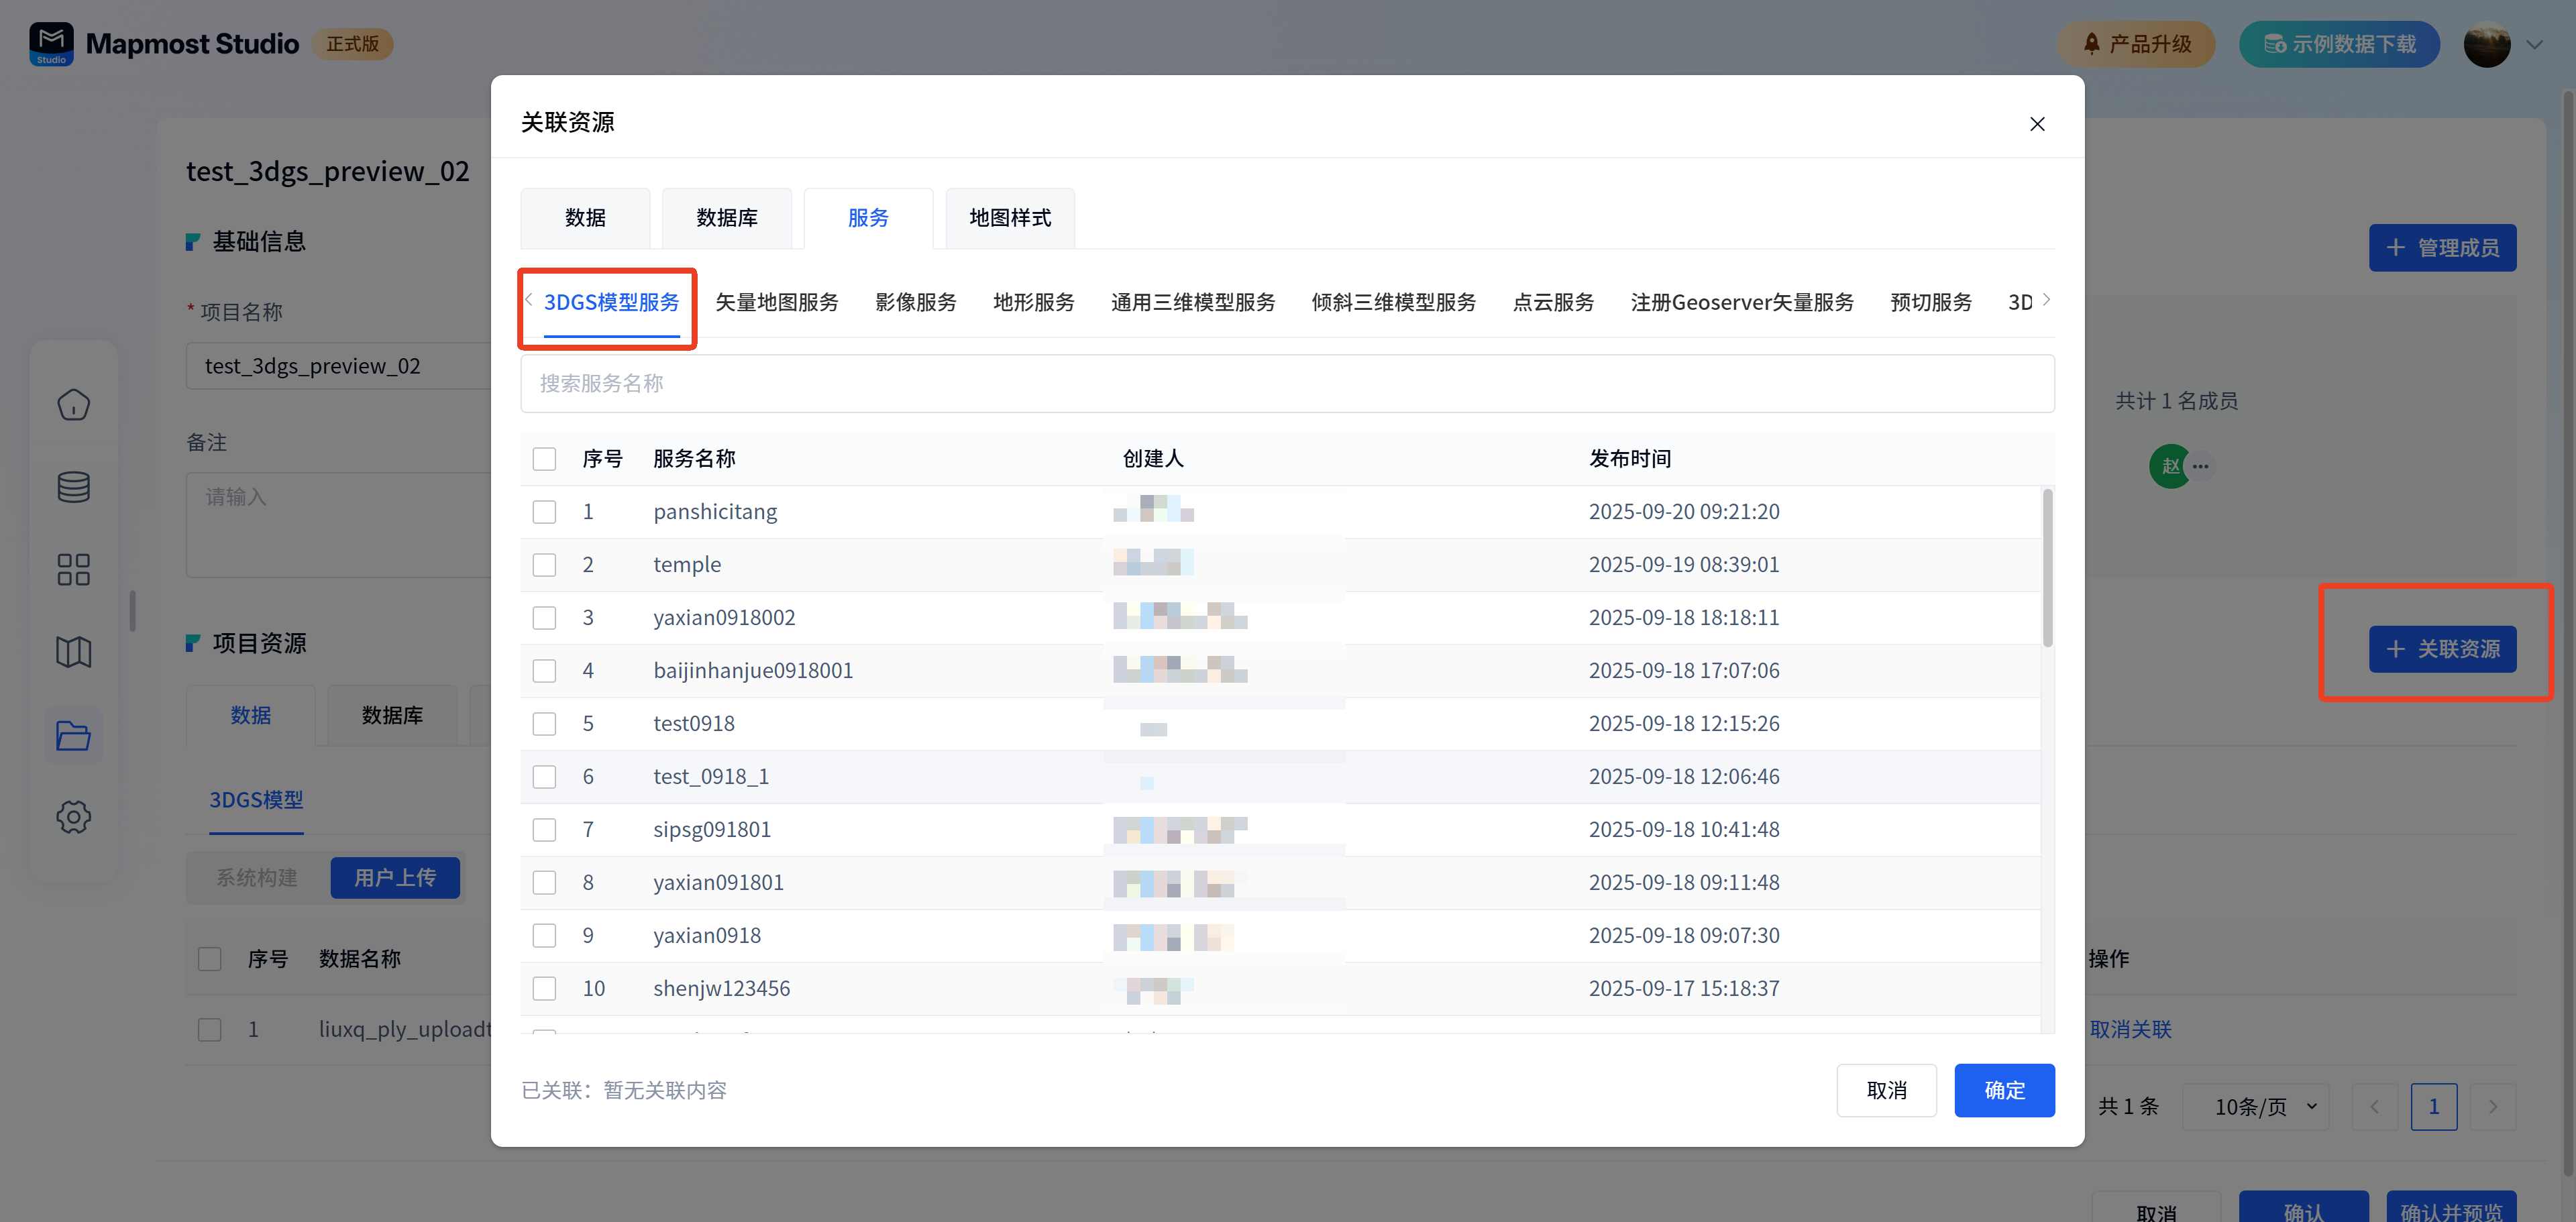
Task: Tick the checkbox next to temple
Action: point(544,565)
